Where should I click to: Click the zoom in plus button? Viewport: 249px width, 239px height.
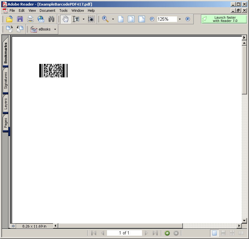[x=188, y=19]
